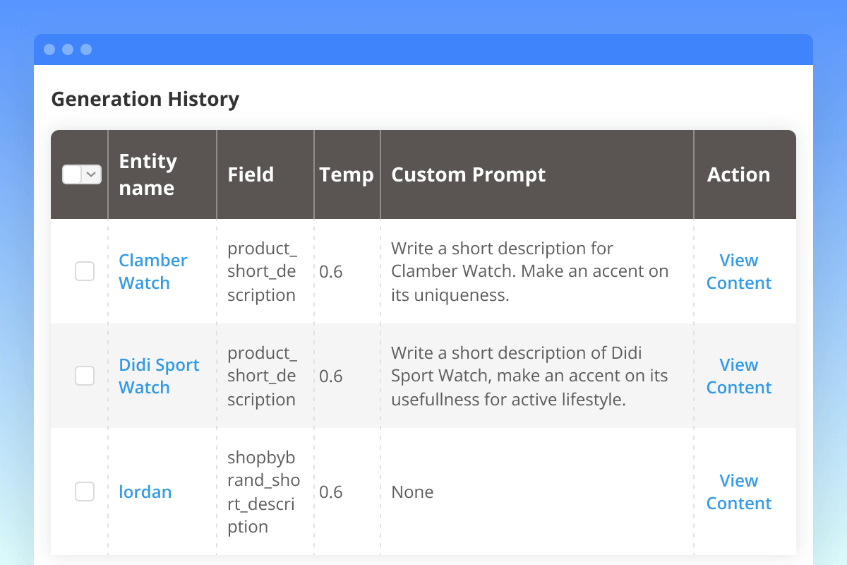Check the Clamber Watch row checkbox
847x565 pixels.
[85, 271]
